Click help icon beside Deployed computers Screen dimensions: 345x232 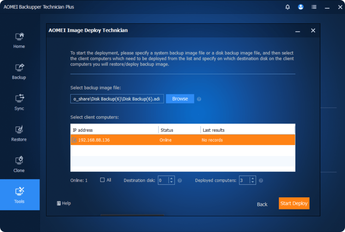coord(261,180)
